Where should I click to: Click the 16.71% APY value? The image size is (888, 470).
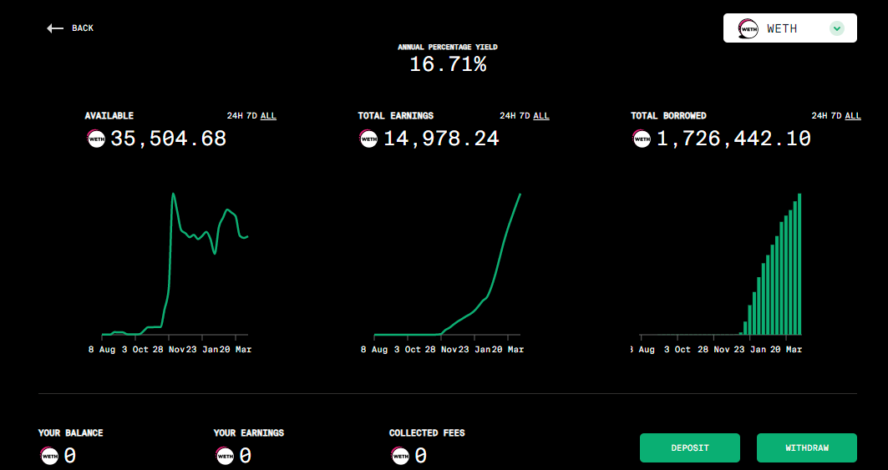point(448,64)
